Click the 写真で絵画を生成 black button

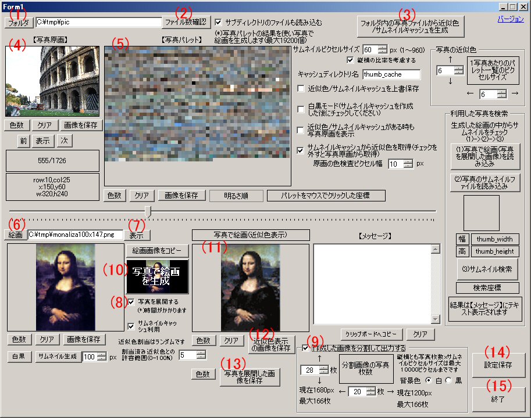157,276
